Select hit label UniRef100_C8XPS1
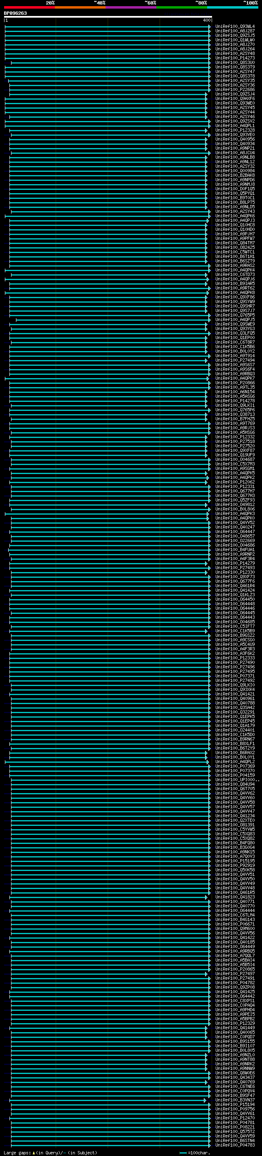Viewport: 262px width, 1156px height. [235, 1001]
